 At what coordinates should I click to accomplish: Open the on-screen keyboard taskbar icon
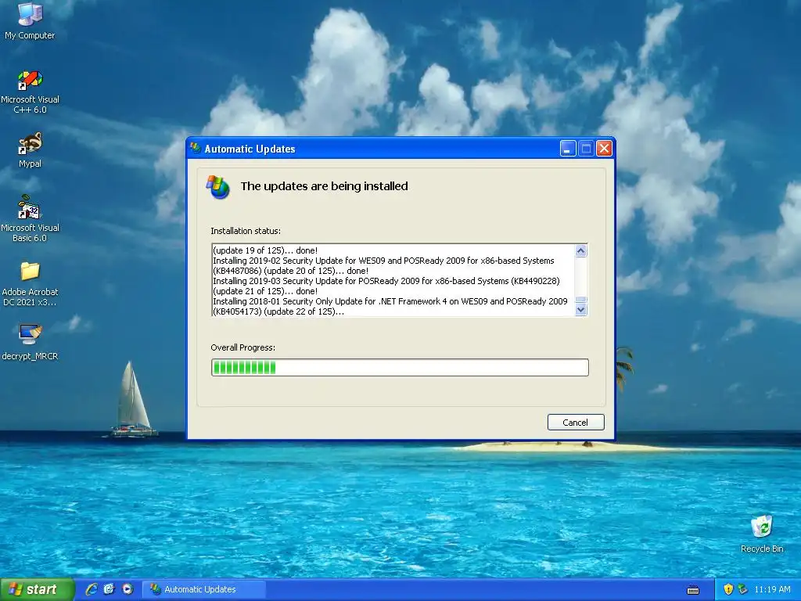tap(693, 590)
